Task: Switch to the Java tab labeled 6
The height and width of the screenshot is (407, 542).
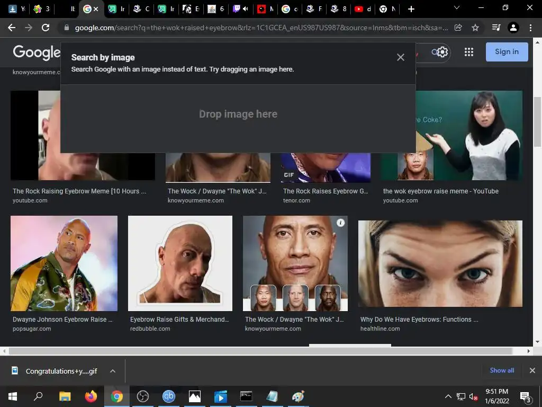Action: click(216, 9)
